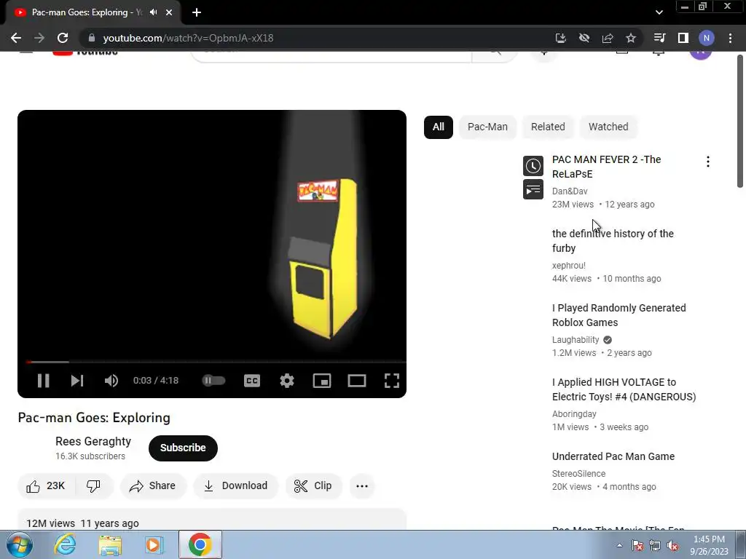The height and width of the screenshot is (559, 746).
Task: Close the Pac-man Goes: Exploring tab
Action: click(169, 12)
